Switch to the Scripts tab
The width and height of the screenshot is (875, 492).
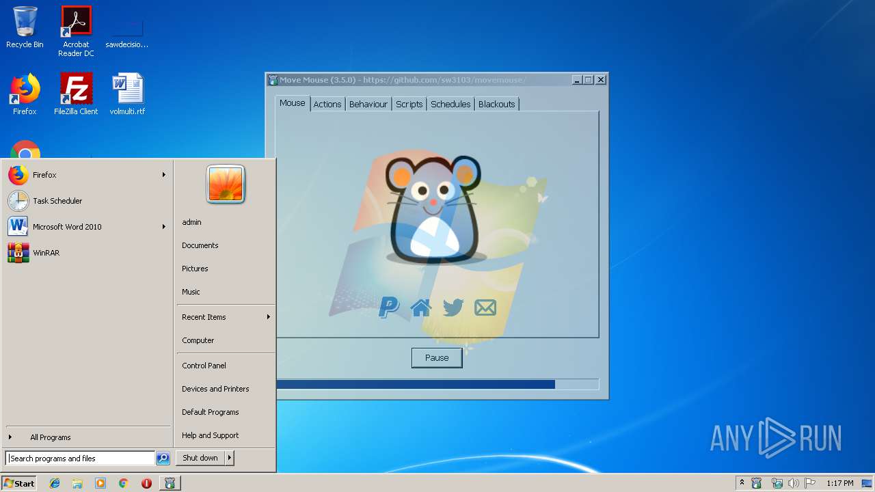409,104
